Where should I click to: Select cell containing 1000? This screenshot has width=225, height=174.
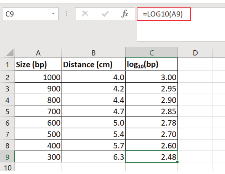(x=38, y=77)
